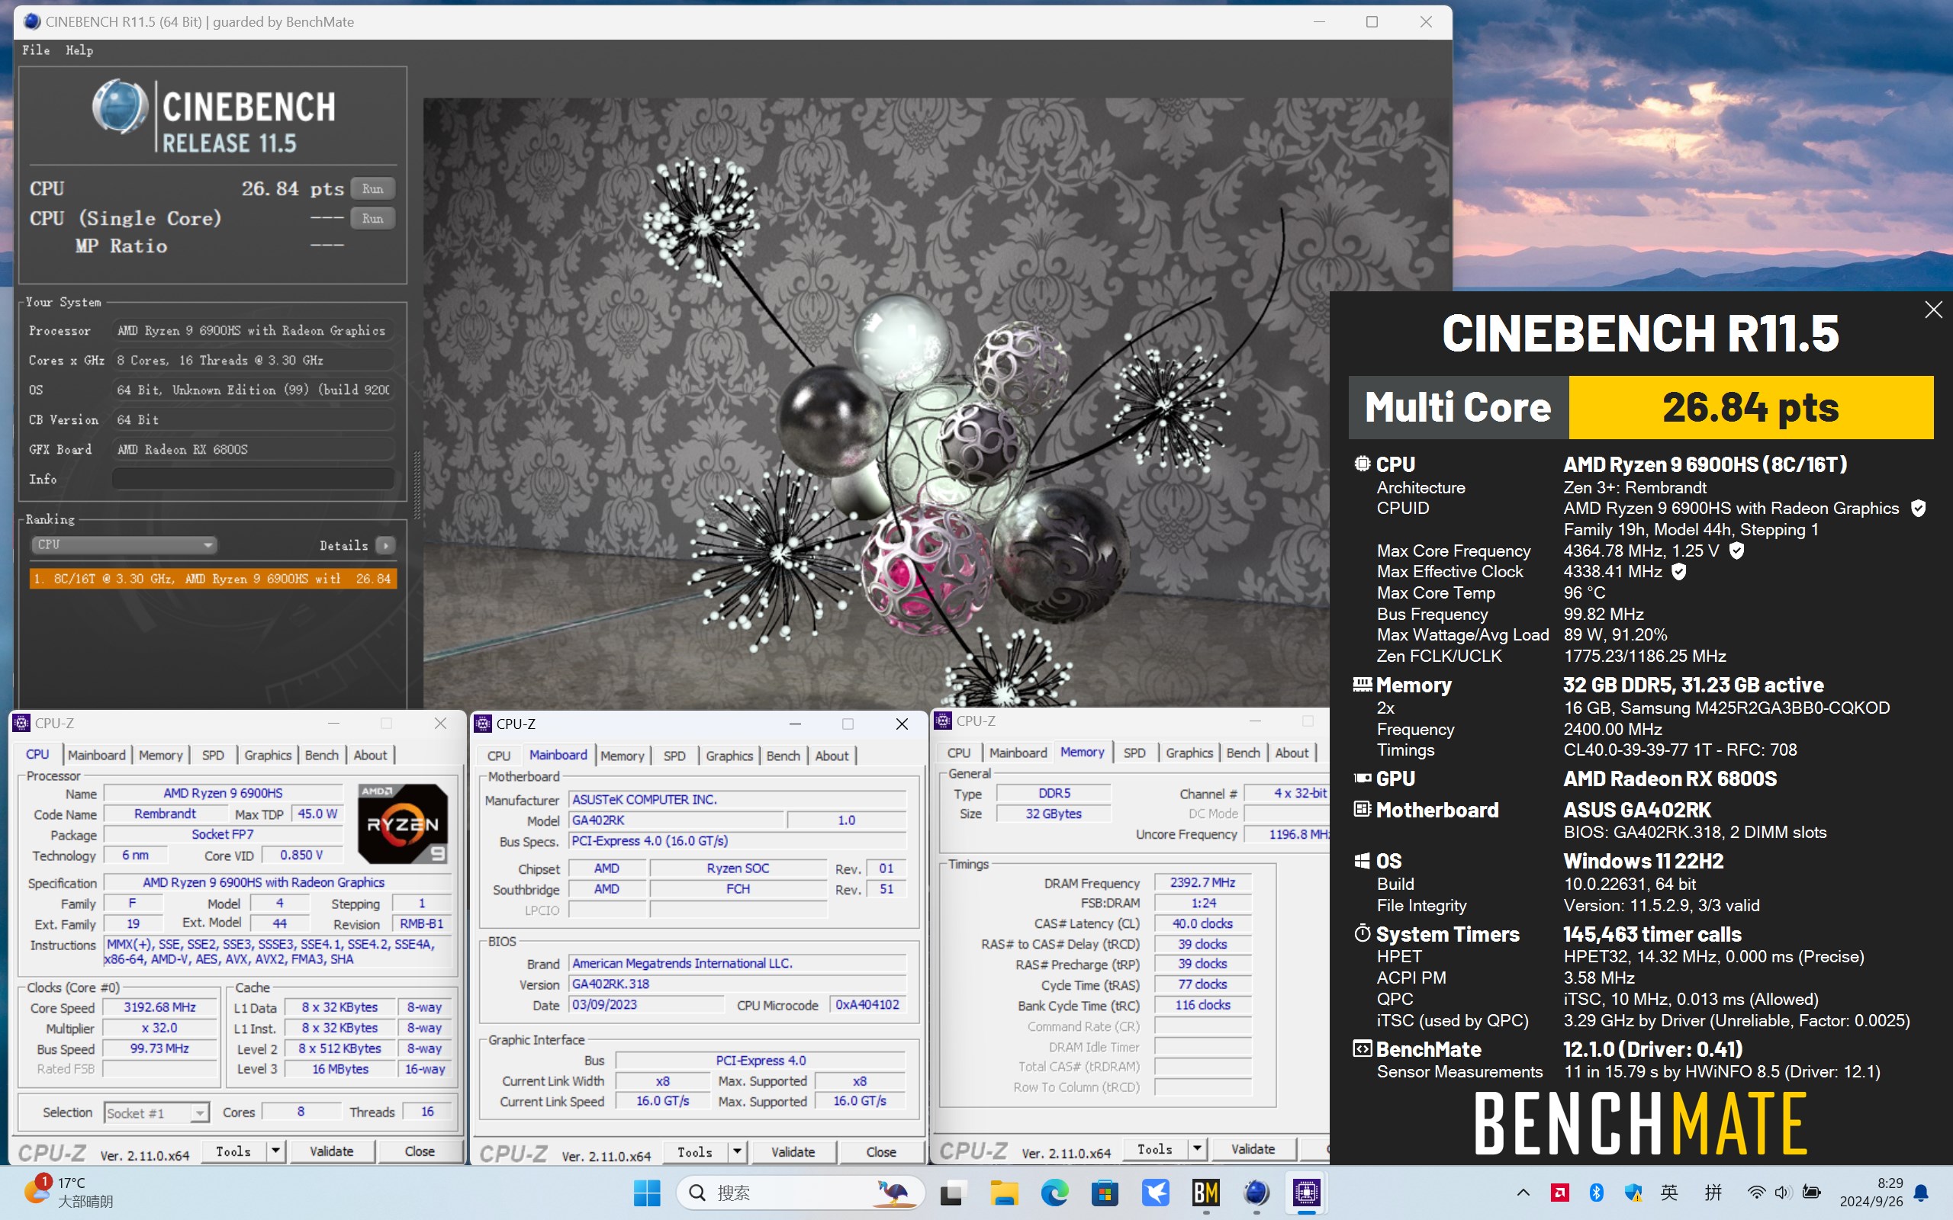1953x1220 pixels.
Task: Switch to BenchMate via BM taskbar icon
Action: pyautogui.click(x=1205, y=1193)
